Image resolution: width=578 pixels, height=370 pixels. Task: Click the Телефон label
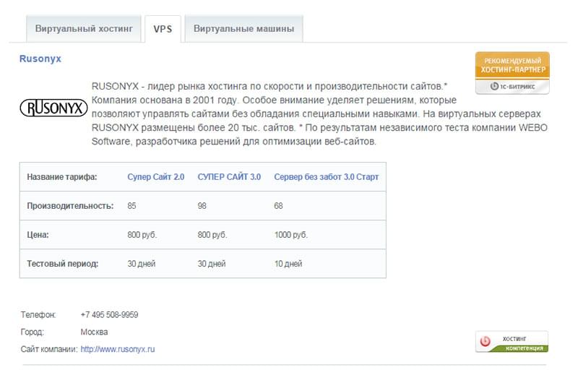click(x=38, y=315)
